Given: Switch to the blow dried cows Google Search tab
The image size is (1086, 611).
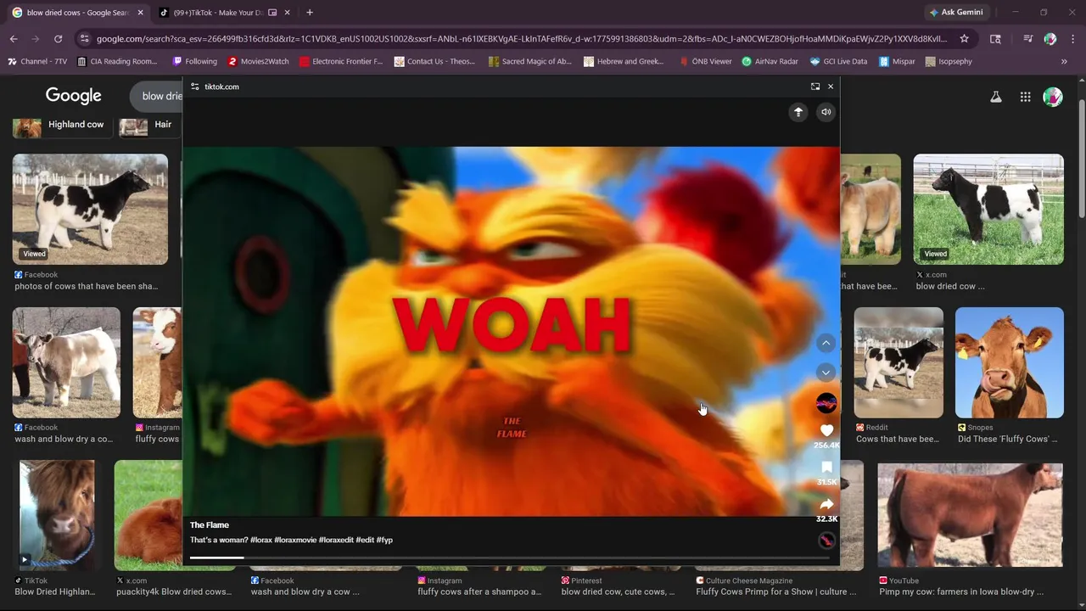Looking at the screenshot, I should (76, 13).
